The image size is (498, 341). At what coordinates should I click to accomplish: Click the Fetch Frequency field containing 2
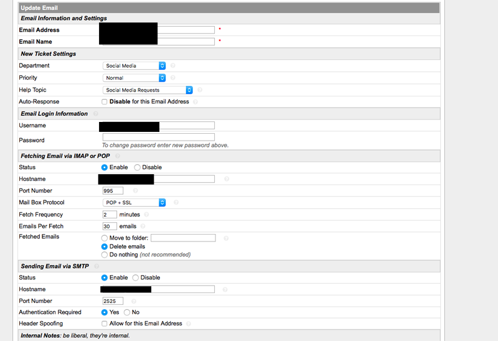point(110,215)
